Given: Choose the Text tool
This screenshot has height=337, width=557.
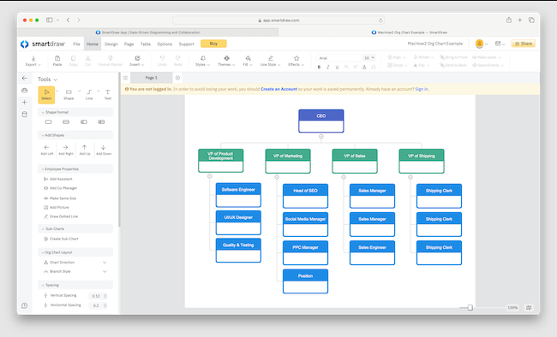Looking at the screenshot, I should coord(108,95).
